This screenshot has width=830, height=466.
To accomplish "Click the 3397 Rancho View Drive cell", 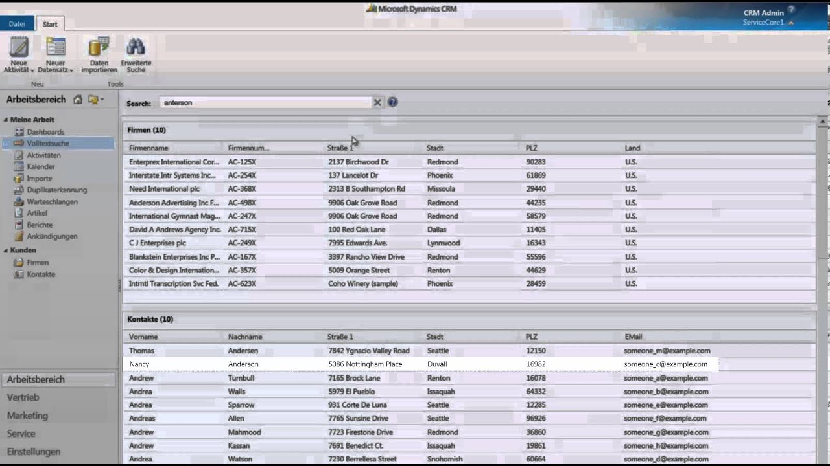I will tap(366, 257).
